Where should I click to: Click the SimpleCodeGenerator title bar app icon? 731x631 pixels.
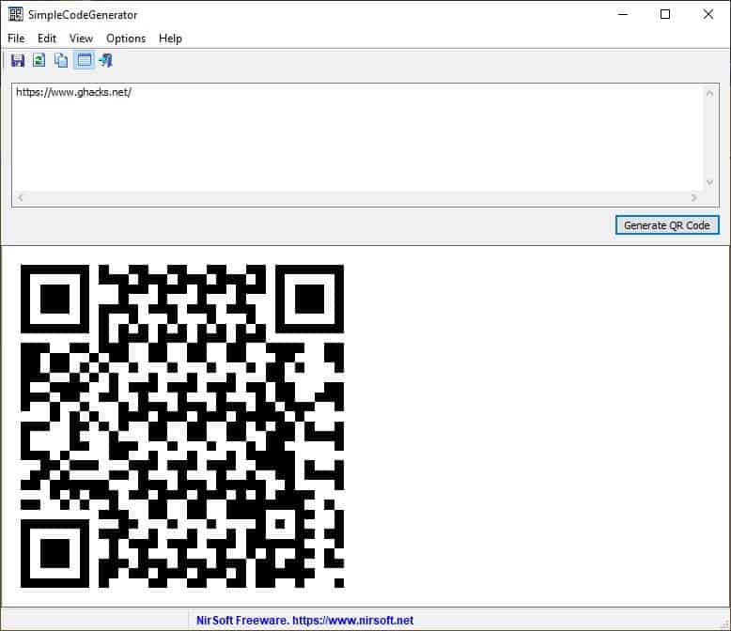tap(15, 14)
